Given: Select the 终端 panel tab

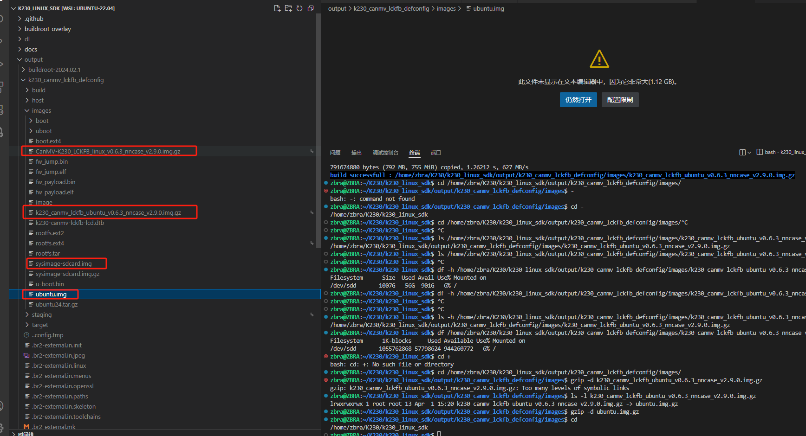Looking at the screenshot, I should [x=415, y=153].
